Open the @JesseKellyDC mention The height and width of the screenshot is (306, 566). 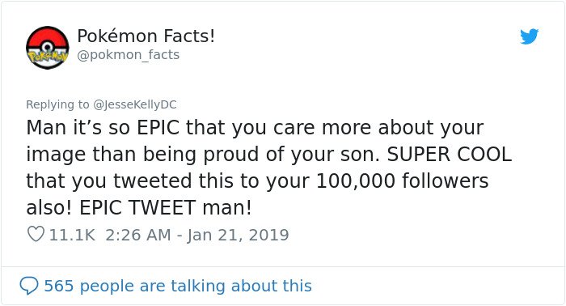click(135, 104)
